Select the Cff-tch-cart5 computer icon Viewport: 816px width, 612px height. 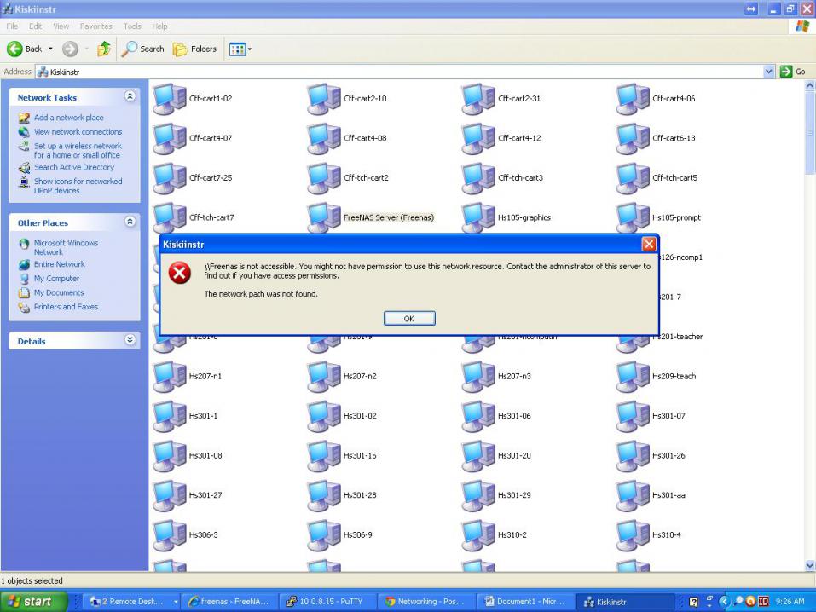point(633,178)
